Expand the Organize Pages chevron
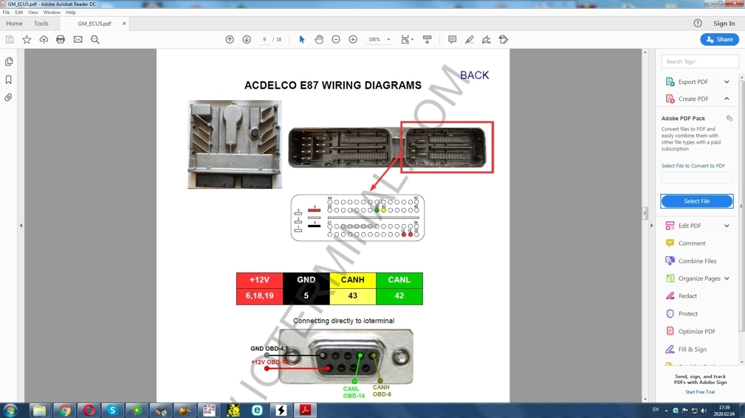Screen dimensions: 745x418 point(727,279)
